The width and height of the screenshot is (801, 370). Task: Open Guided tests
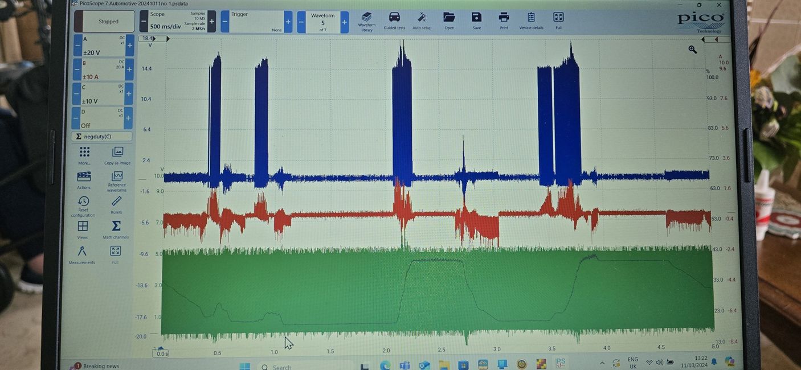tap(394, 20)
